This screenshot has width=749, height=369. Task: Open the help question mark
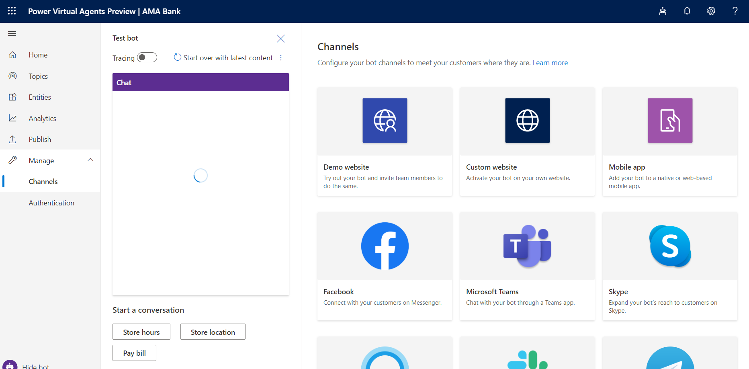coord(735,11)
